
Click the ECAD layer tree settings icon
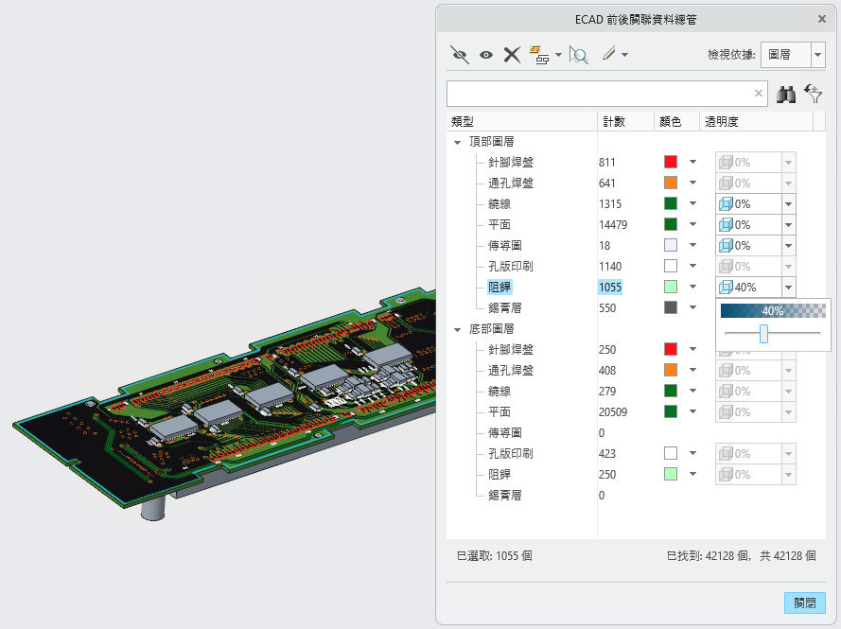(539, 55)
